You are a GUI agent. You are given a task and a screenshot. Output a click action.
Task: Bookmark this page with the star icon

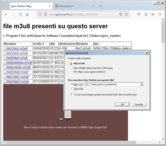tap(126, 14)
